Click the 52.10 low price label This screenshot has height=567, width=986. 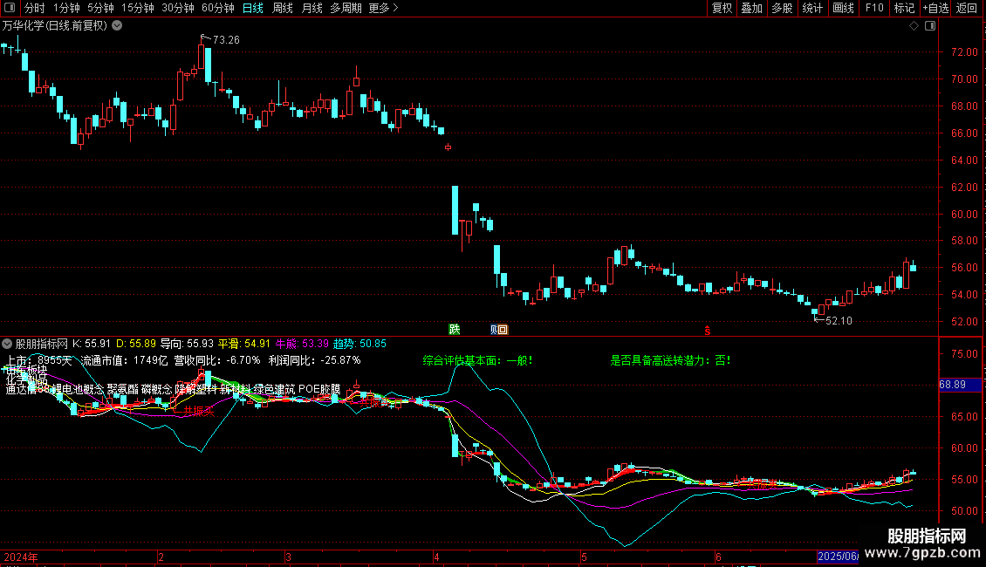coord(837,321)
